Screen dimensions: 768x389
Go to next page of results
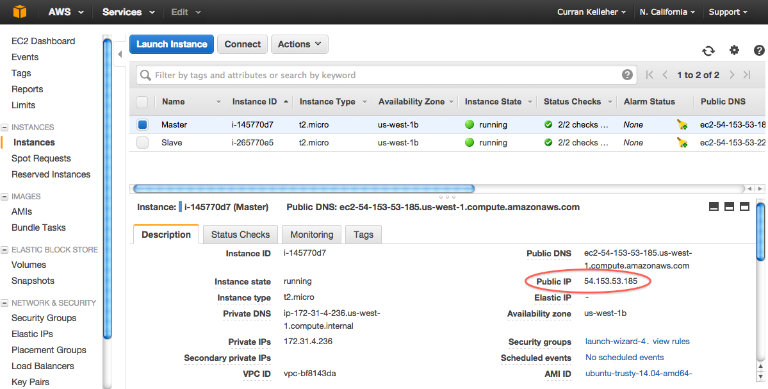coord(731,75)
